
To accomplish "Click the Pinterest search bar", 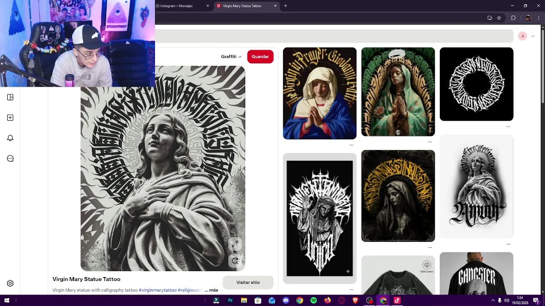I will (x=334, y=36).
